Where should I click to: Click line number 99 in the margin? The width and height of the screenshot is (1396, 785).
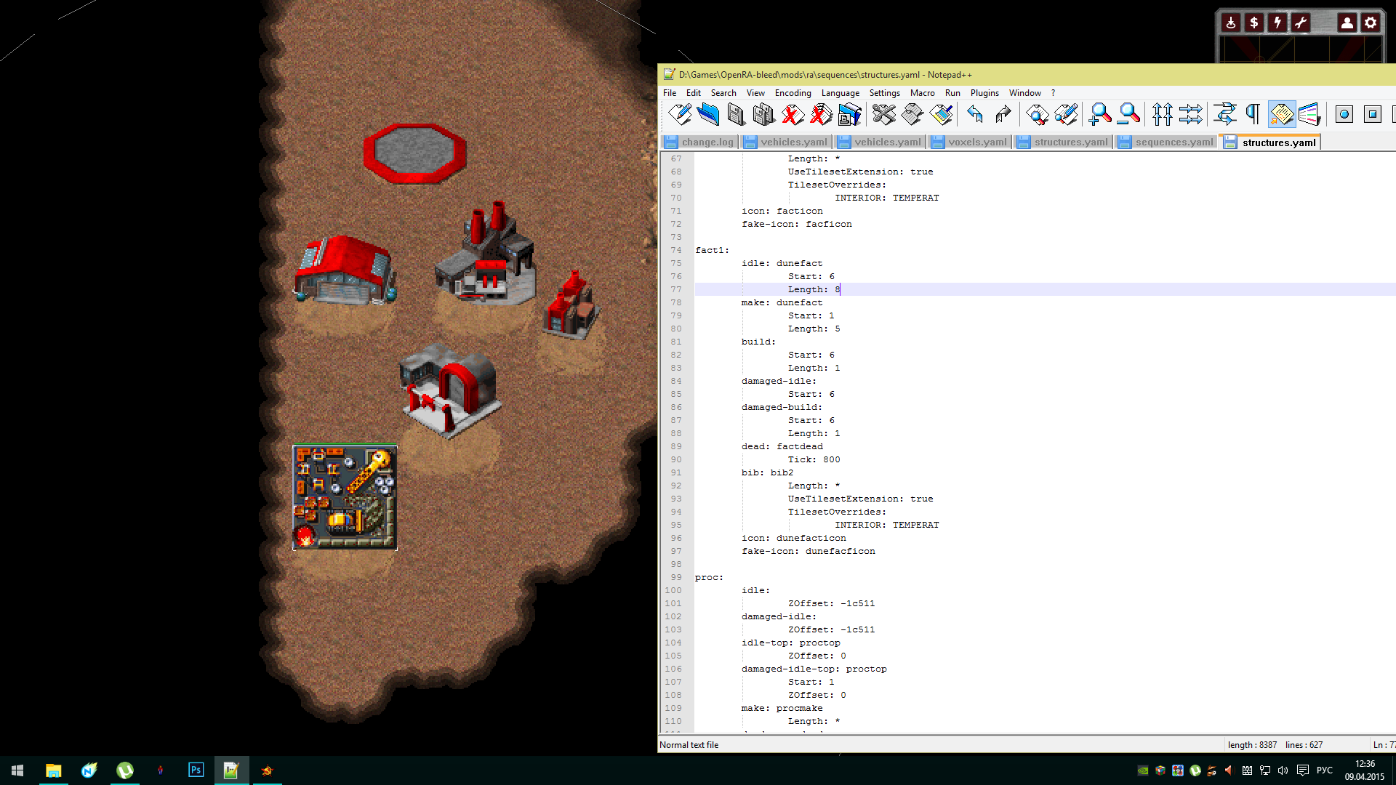pyautogui.click(x=676, y=577)
